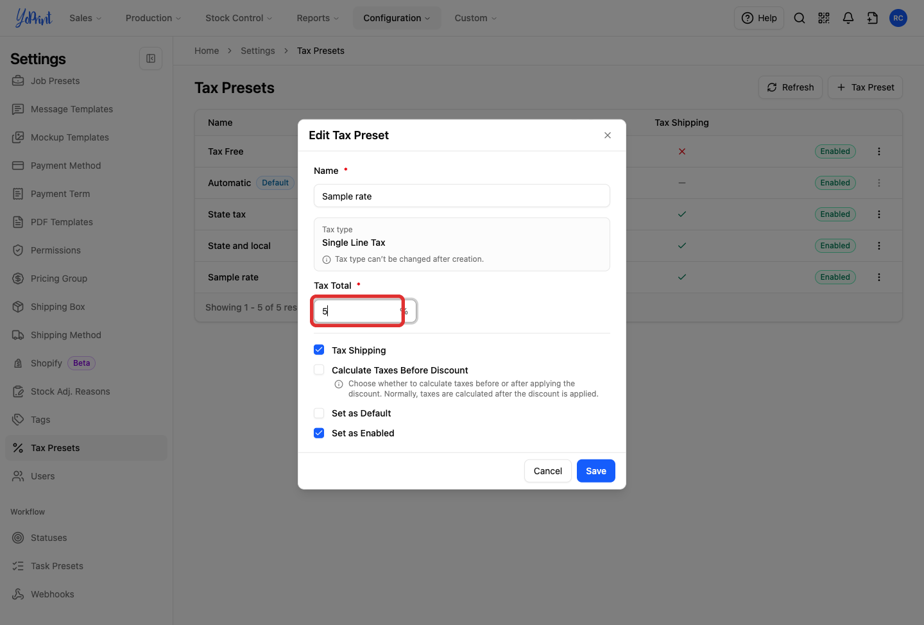This screenshot has width=924, height=625.
Task: Click the document export icon in header
Action: click(873, 18)
